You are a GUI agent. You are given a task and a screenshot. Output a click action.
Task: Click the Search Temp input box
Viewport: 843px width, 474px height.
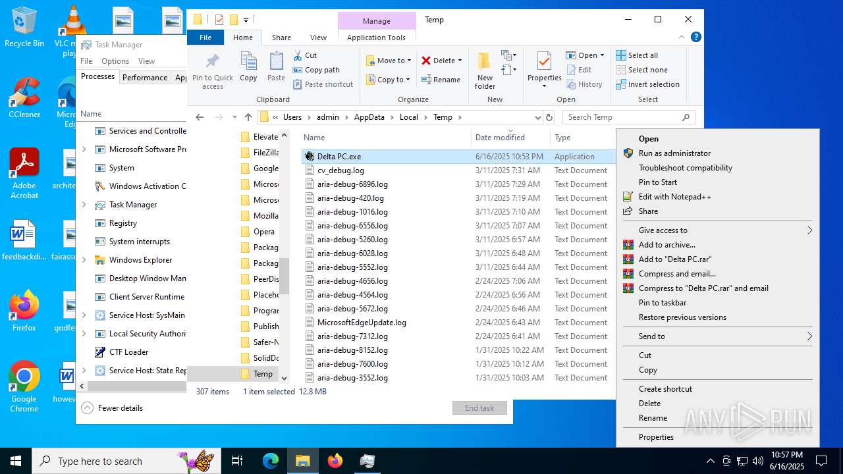coord(622,117)
